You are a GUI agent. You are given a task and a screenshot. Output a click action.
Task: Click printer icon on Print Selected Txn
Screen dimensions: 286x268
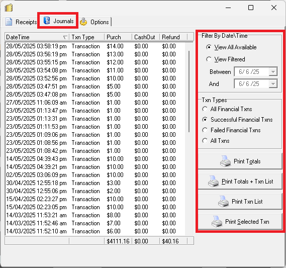[217, 221]
